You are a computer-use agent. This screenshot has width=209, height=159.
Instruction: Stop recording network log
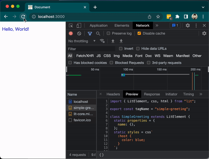pyautogui.click(x=71, y=33)
